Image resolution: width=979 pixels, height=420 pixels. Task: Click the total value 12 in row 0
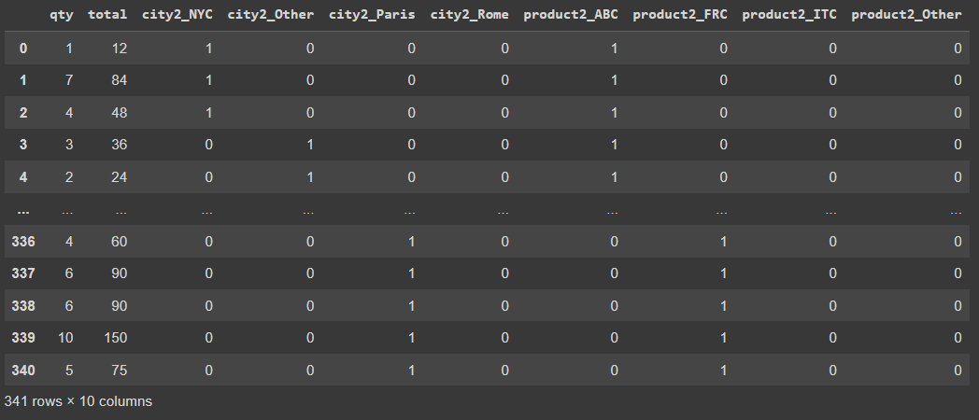[118, 48]
